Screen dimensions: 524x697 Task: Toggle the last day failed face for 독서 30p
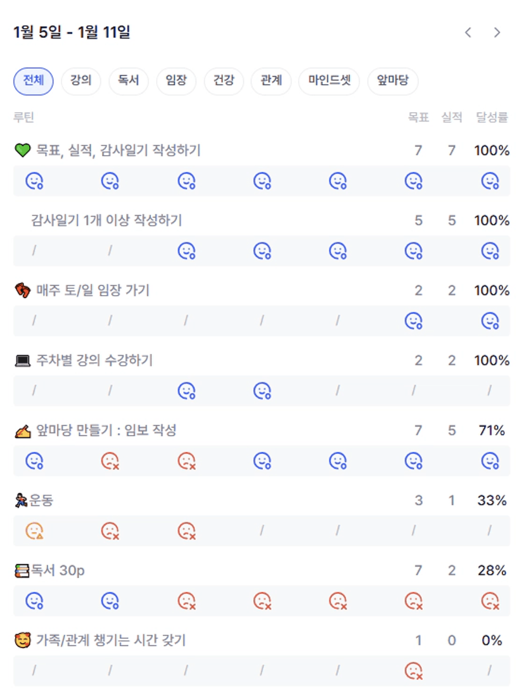490,600
